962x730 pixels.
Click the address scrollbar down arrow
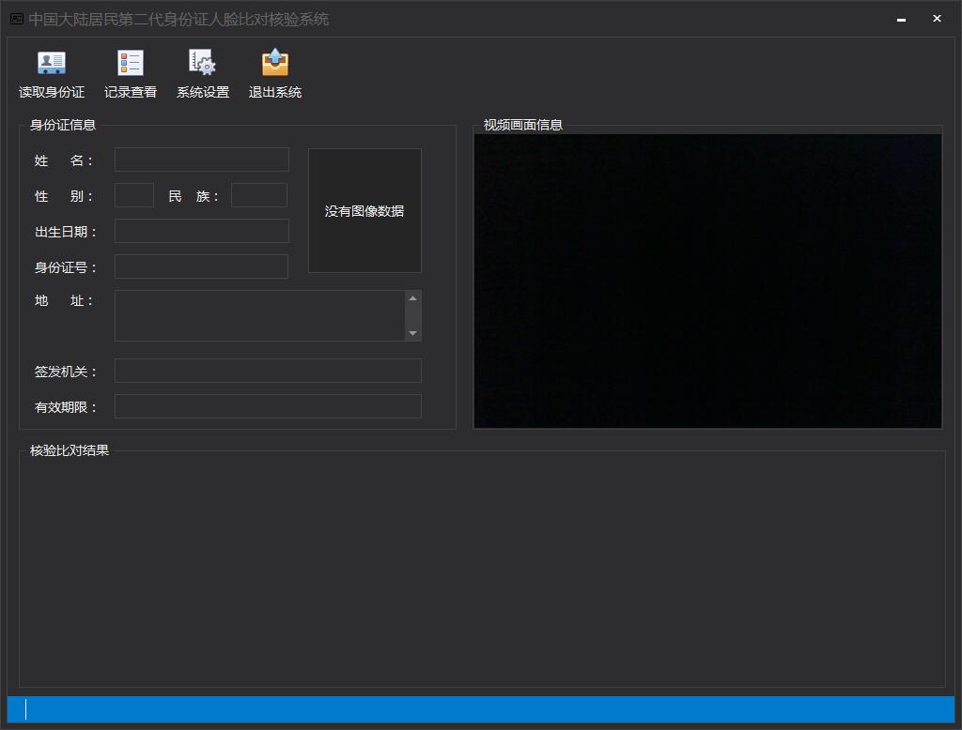[413, 333]
